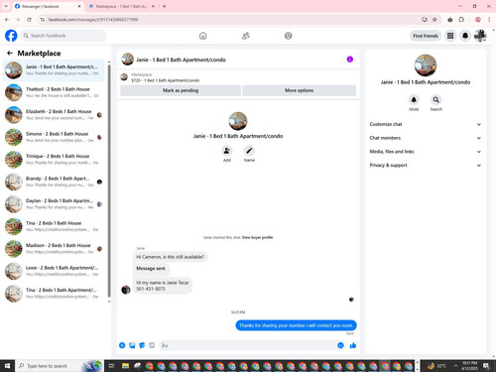Open Janie 1 Bed 1 Bath Apartment chat
The image size is (496, 372).
tap(54, 70)
